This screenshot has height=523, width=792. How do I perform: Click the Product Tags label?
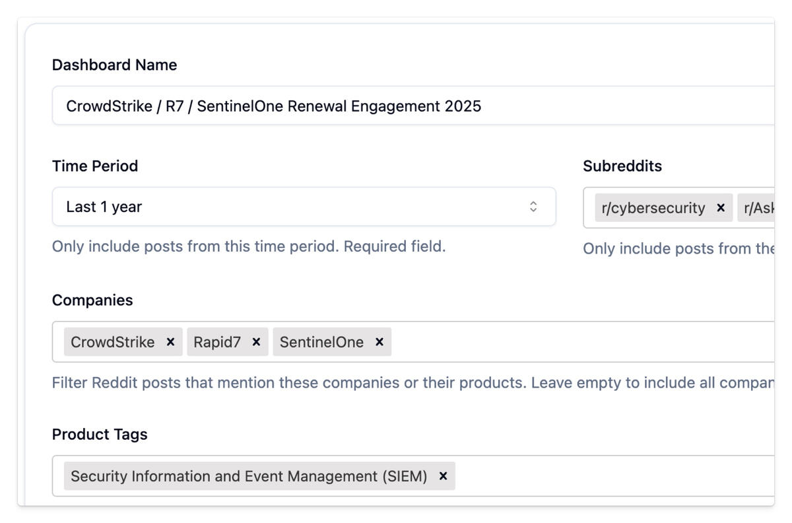point(100,434)
